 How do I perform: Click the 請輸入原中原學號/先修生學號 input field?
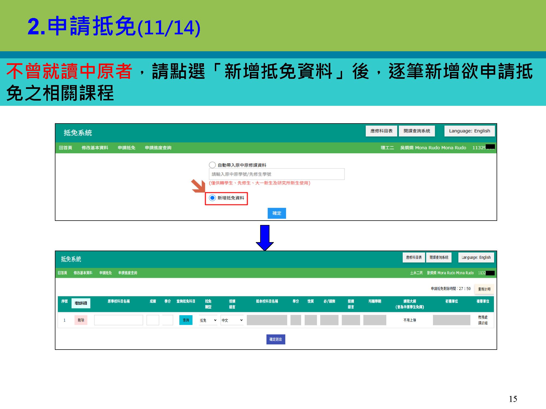tap(277, 174)
